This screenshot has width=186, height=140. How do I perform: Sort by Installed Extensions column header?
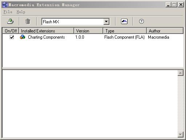point(46,31)
